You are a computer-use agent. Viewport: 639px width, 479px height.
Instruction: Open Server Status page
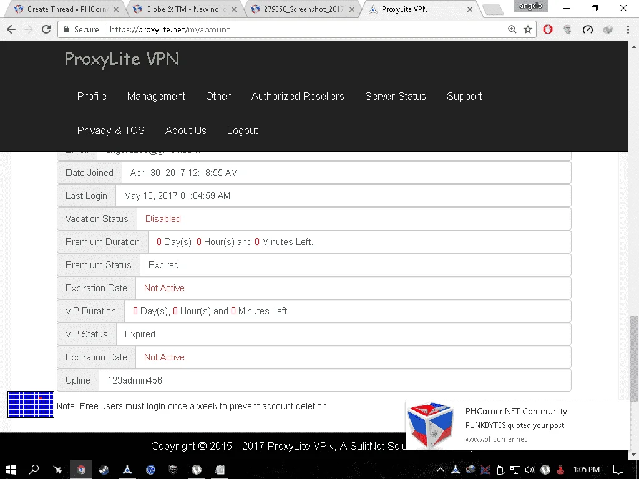395,96
